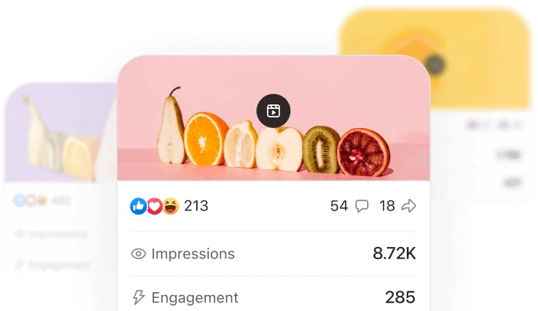Click the 285 engagement value
The image size is (538, 311).
[400, 297]
